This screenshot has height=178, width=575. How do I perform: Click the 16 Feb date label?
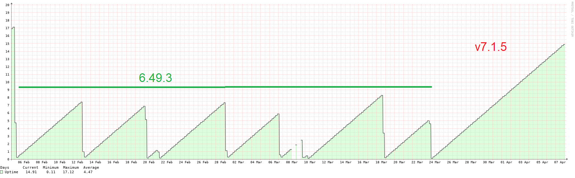113,162
